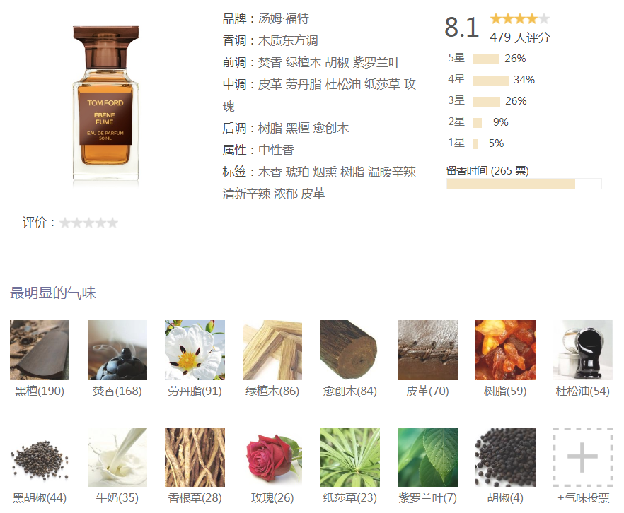
Task: Click the 留香时间 longevity bar
Action: 524,184
